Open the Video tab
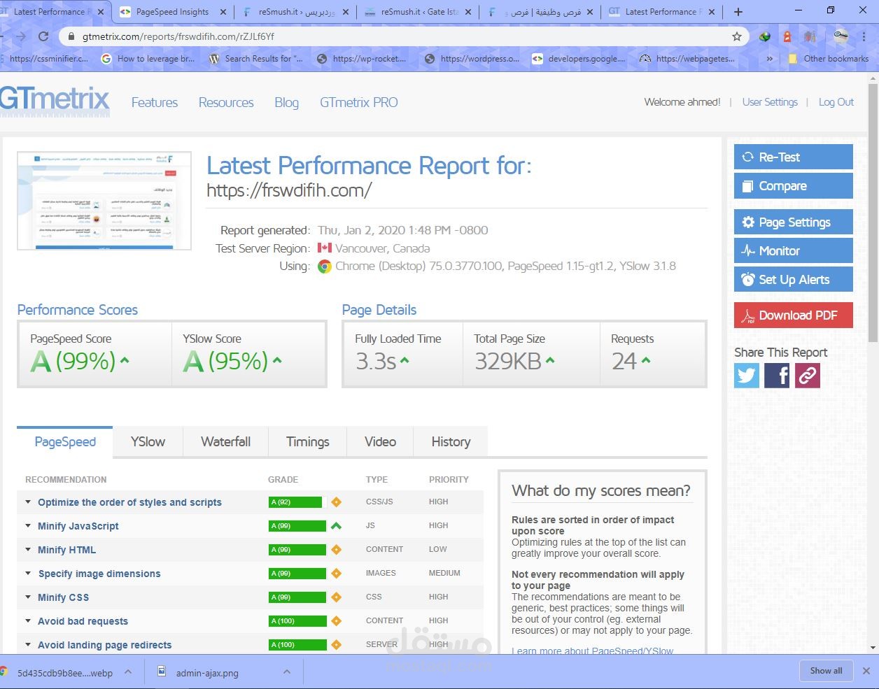The height and width of the screenshot is (689, 879). pyautogui.click(x=380, y=442)
